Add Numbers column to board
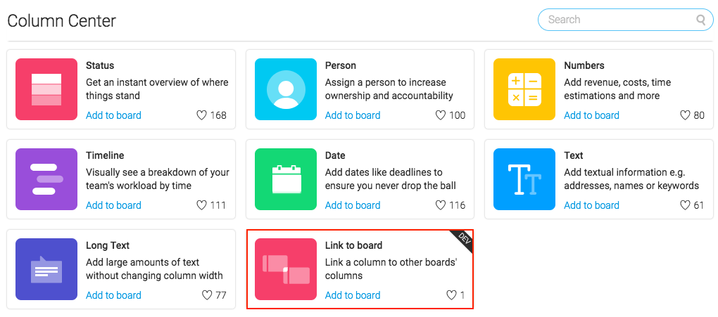This screenshot has height=317, width=718. pos(591,115)
